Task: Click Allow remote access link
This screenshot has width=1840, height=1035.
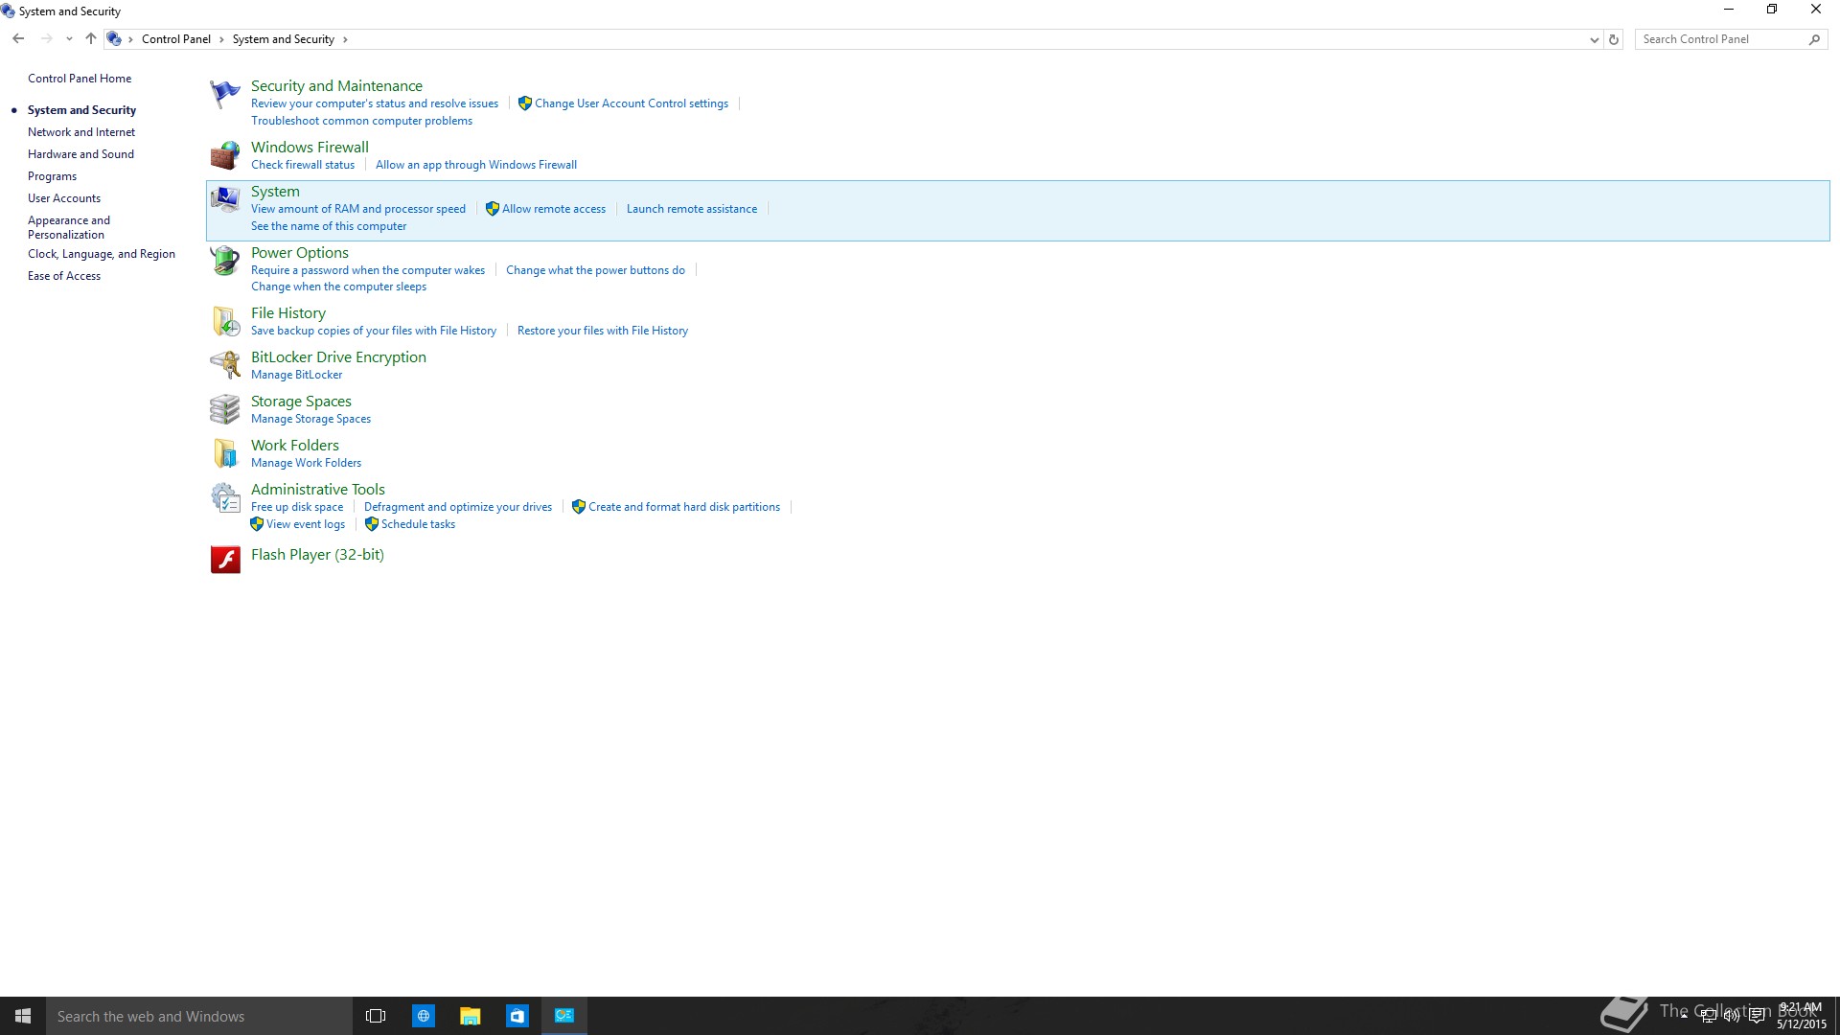Action: coord(554,209)
